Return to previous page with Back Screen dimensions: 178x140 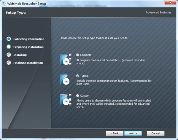tap(115, 133)
